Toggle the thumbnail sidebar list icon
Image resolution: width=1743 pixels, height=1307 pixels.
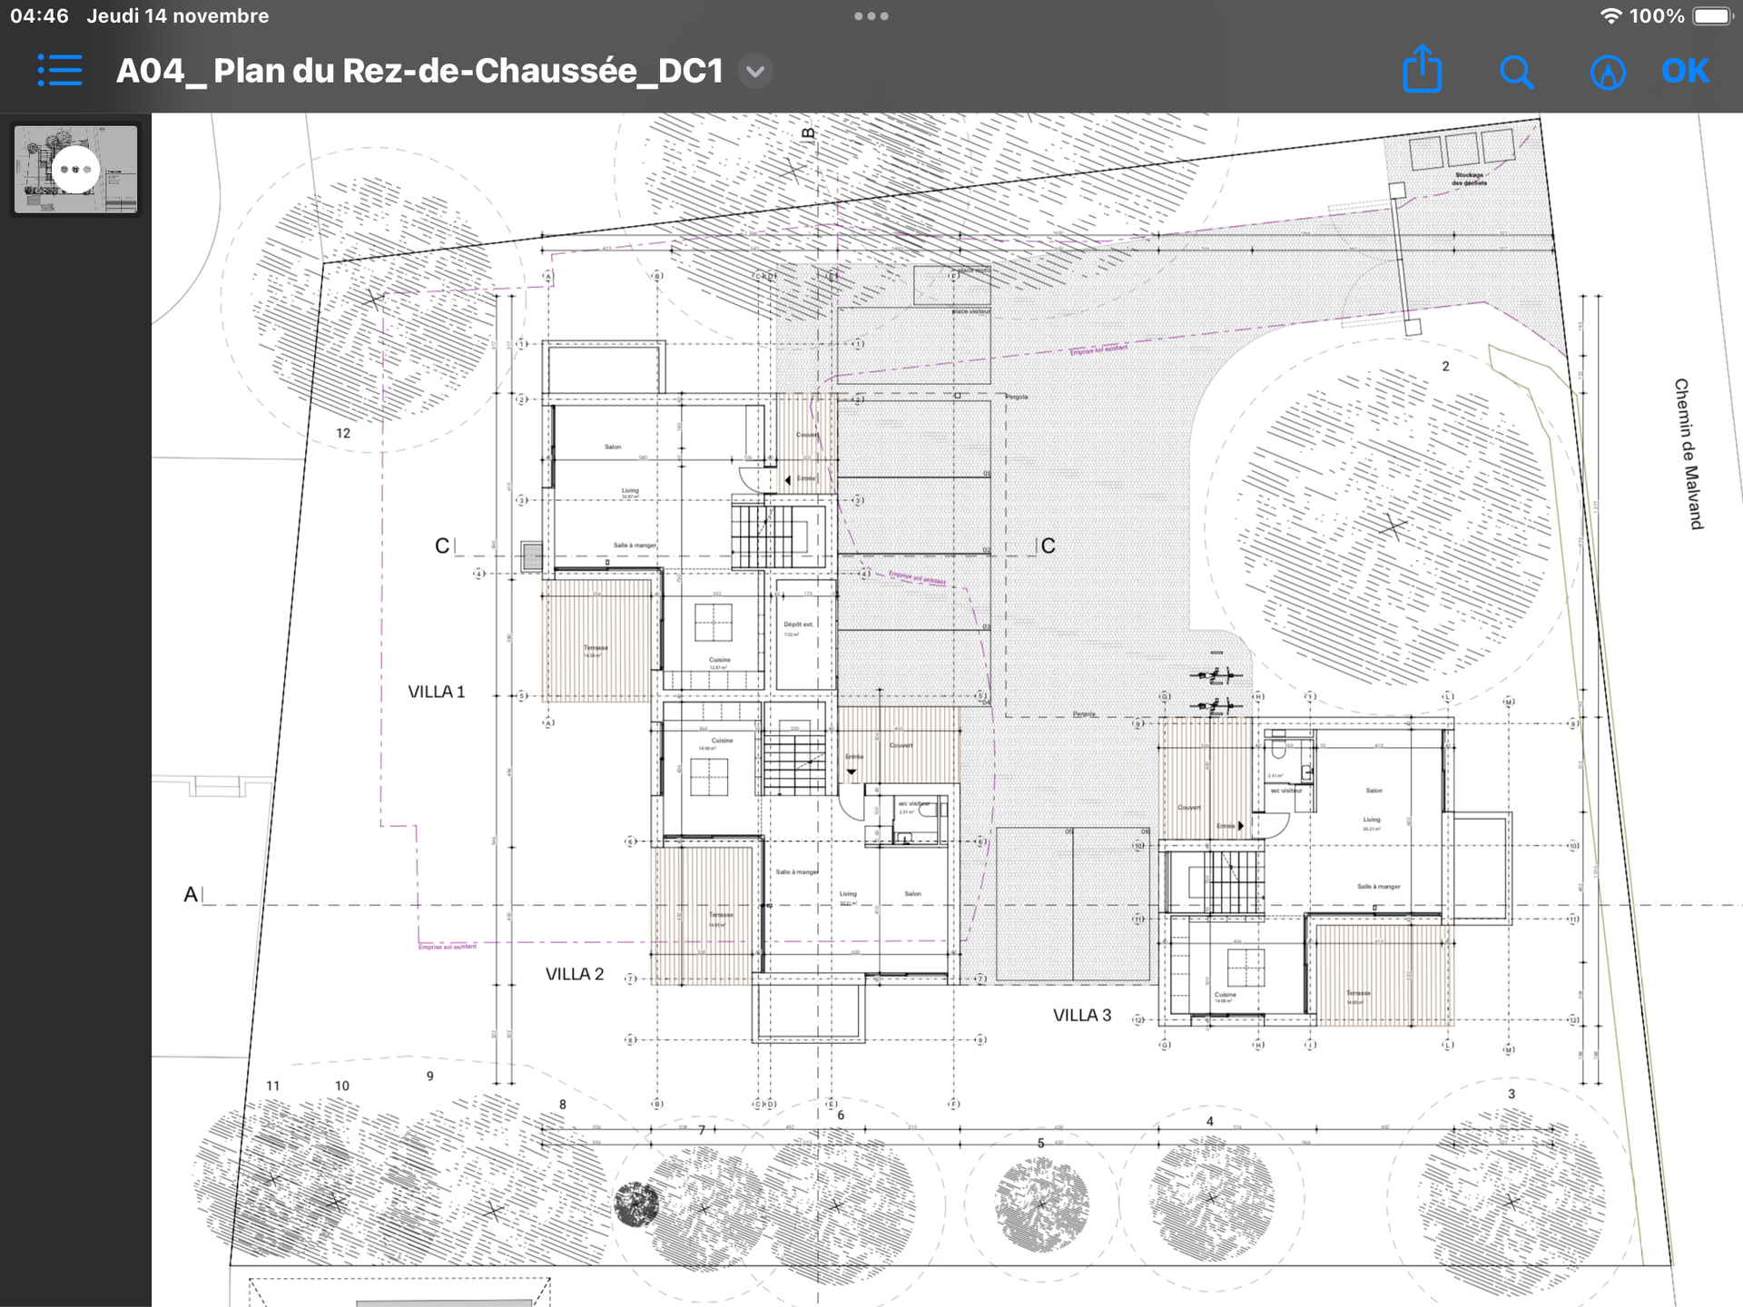(x=60, y=71)
